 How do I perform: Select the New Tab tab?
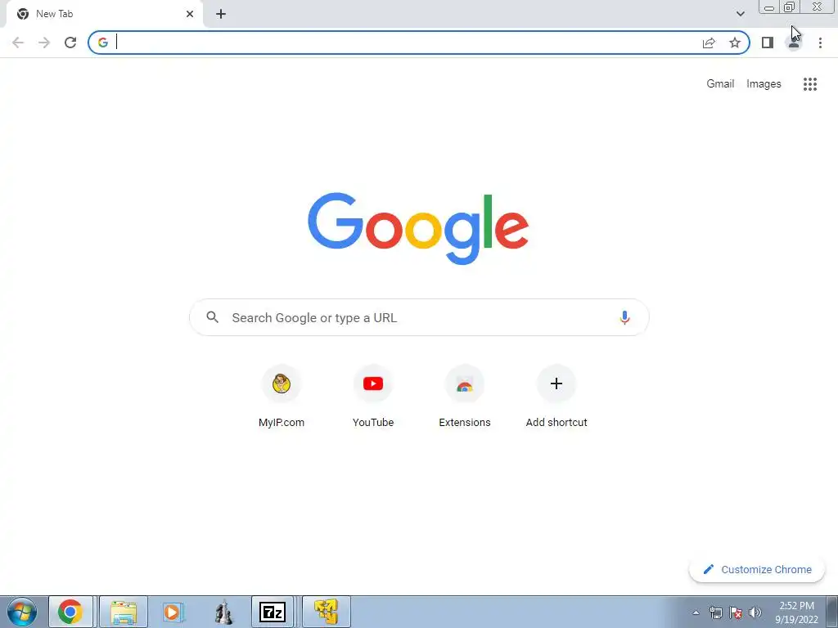pyautogui.click(x=105, y=15)
